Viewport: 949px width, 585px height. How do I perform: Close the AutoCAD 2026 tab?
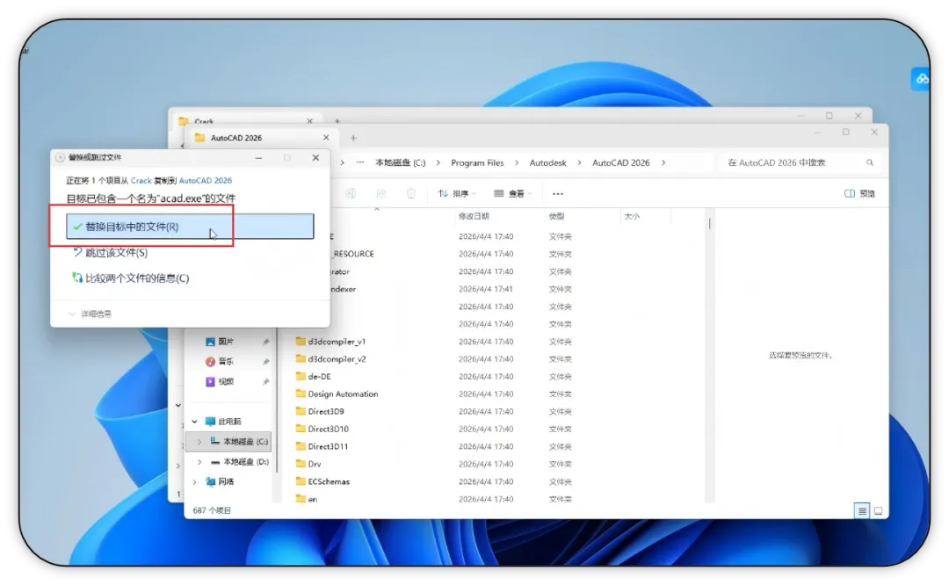(x=326, y=137)
